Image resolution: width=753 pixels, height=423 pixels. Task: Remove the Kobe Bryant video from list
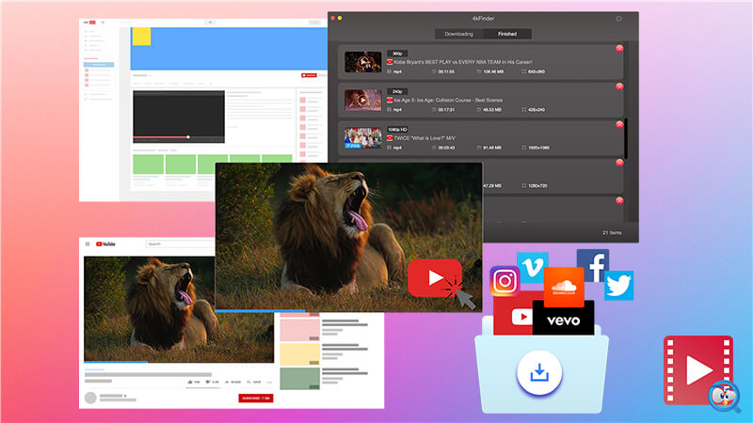click(618, 48)
